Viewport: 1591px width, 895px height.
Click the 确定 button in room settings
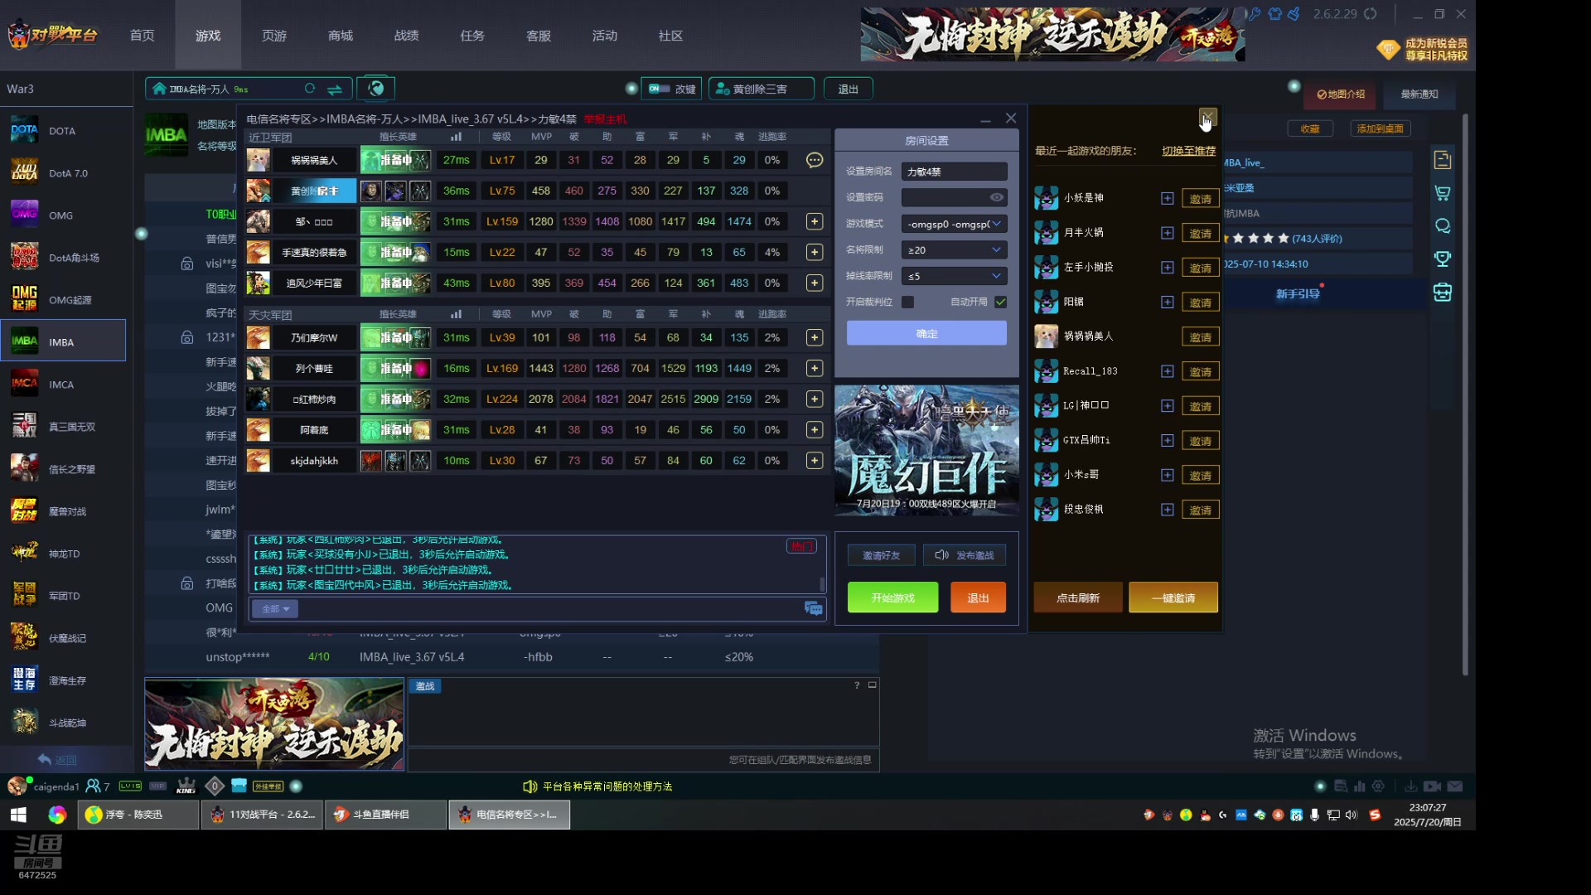(x=926, y=333)
